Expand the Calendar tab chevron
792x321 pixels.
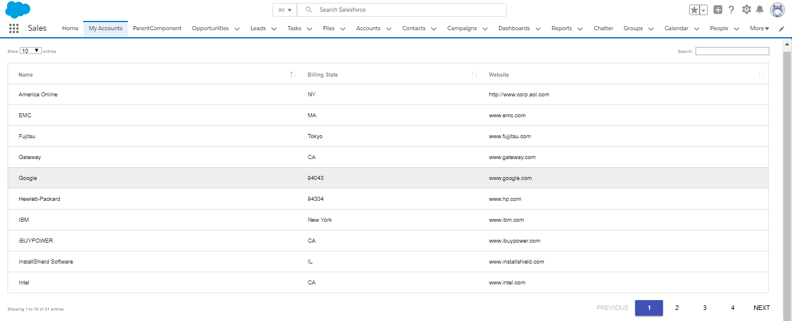[x=697, y=28]
